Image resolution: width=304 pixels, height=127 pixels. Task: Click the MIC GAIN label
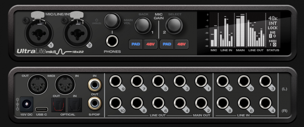click(x=159, y=16)
